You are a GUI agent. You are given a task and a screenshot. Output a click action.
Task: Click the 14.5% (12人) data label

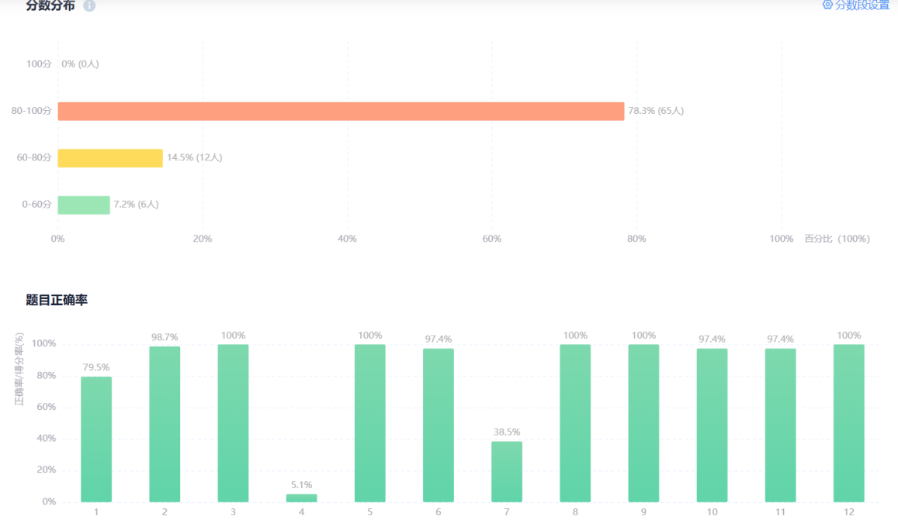pos(194,157)
